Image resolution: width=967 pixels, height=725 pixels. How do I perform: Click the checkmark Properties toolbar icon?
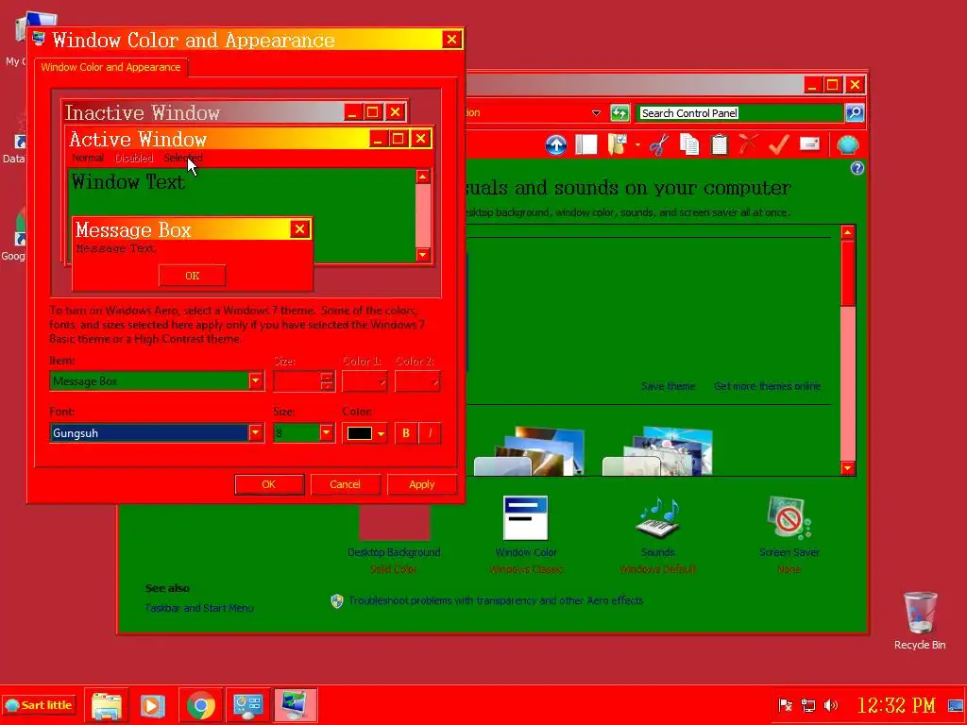pos(778,144)
